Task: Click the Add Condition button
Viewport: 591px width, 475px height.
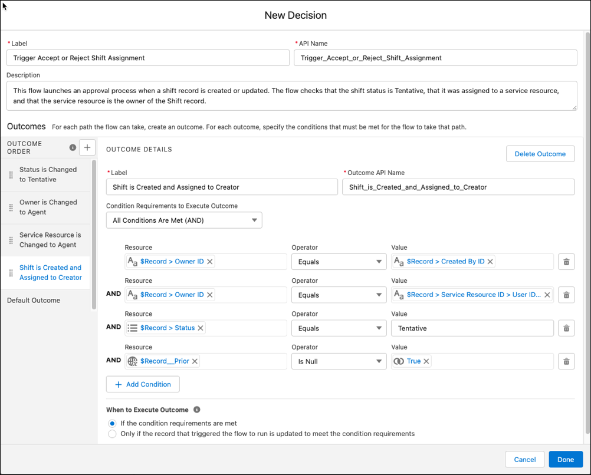Action: pyautogui.click(x=143, y=384)
